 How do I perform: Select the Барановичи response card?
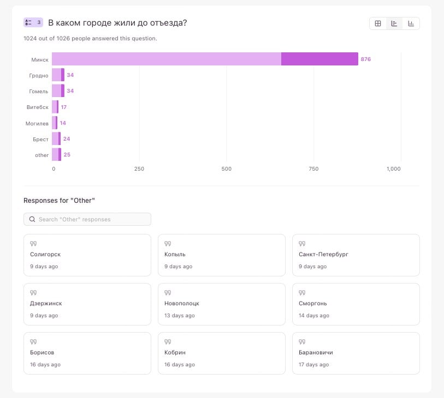pos(356,353)
